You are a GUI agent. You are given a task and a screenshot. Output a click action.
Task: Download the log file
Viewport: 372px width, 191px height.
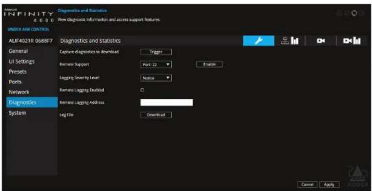pyautogui.click(x=156, y=115)
